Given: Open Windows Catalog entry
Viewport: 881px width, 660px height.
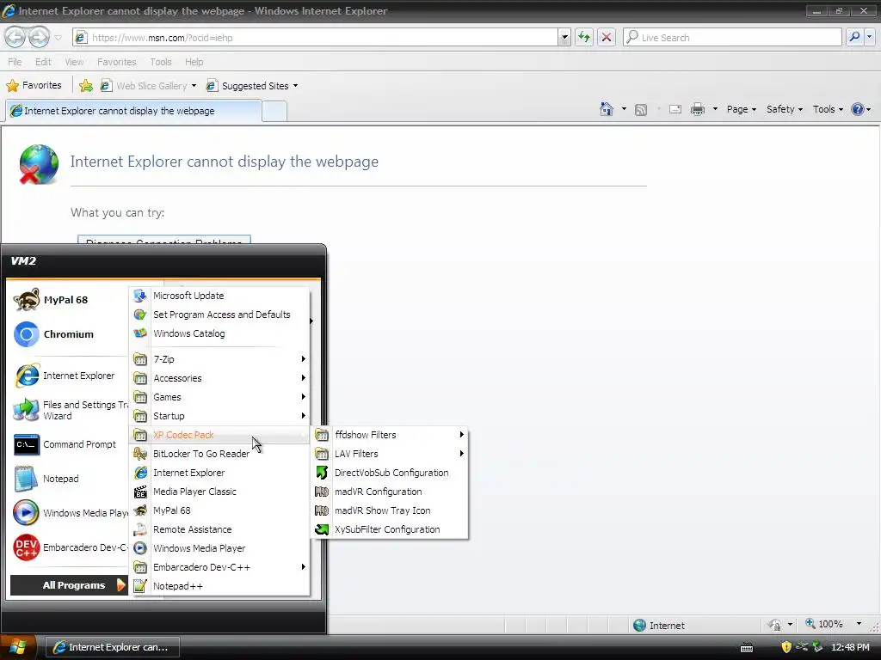Looking at the screenshot, I should coord(219,333).
